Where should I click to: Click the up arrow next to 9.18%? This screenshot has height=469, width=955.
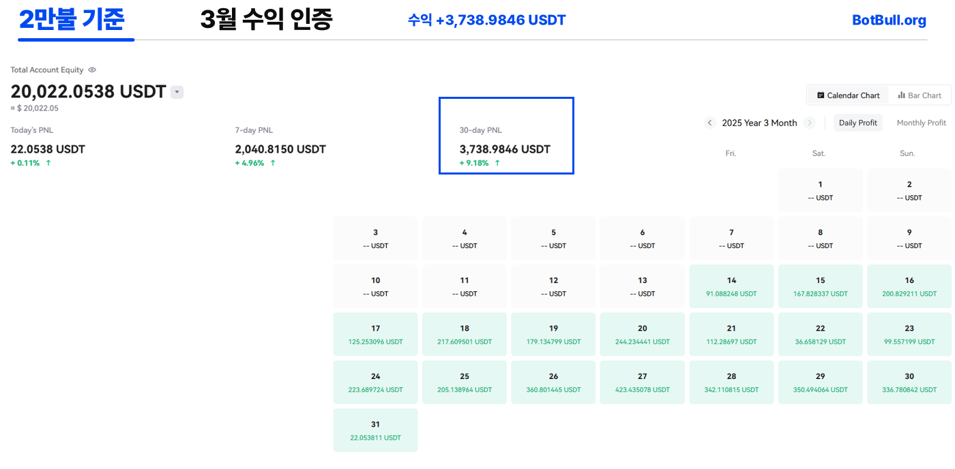tap(497, 163)
